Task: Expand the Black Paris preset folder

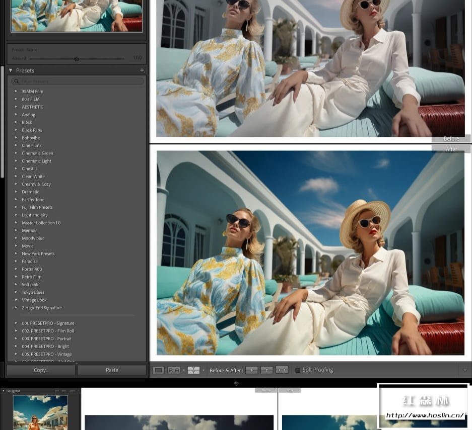Action: coord(16,130)
